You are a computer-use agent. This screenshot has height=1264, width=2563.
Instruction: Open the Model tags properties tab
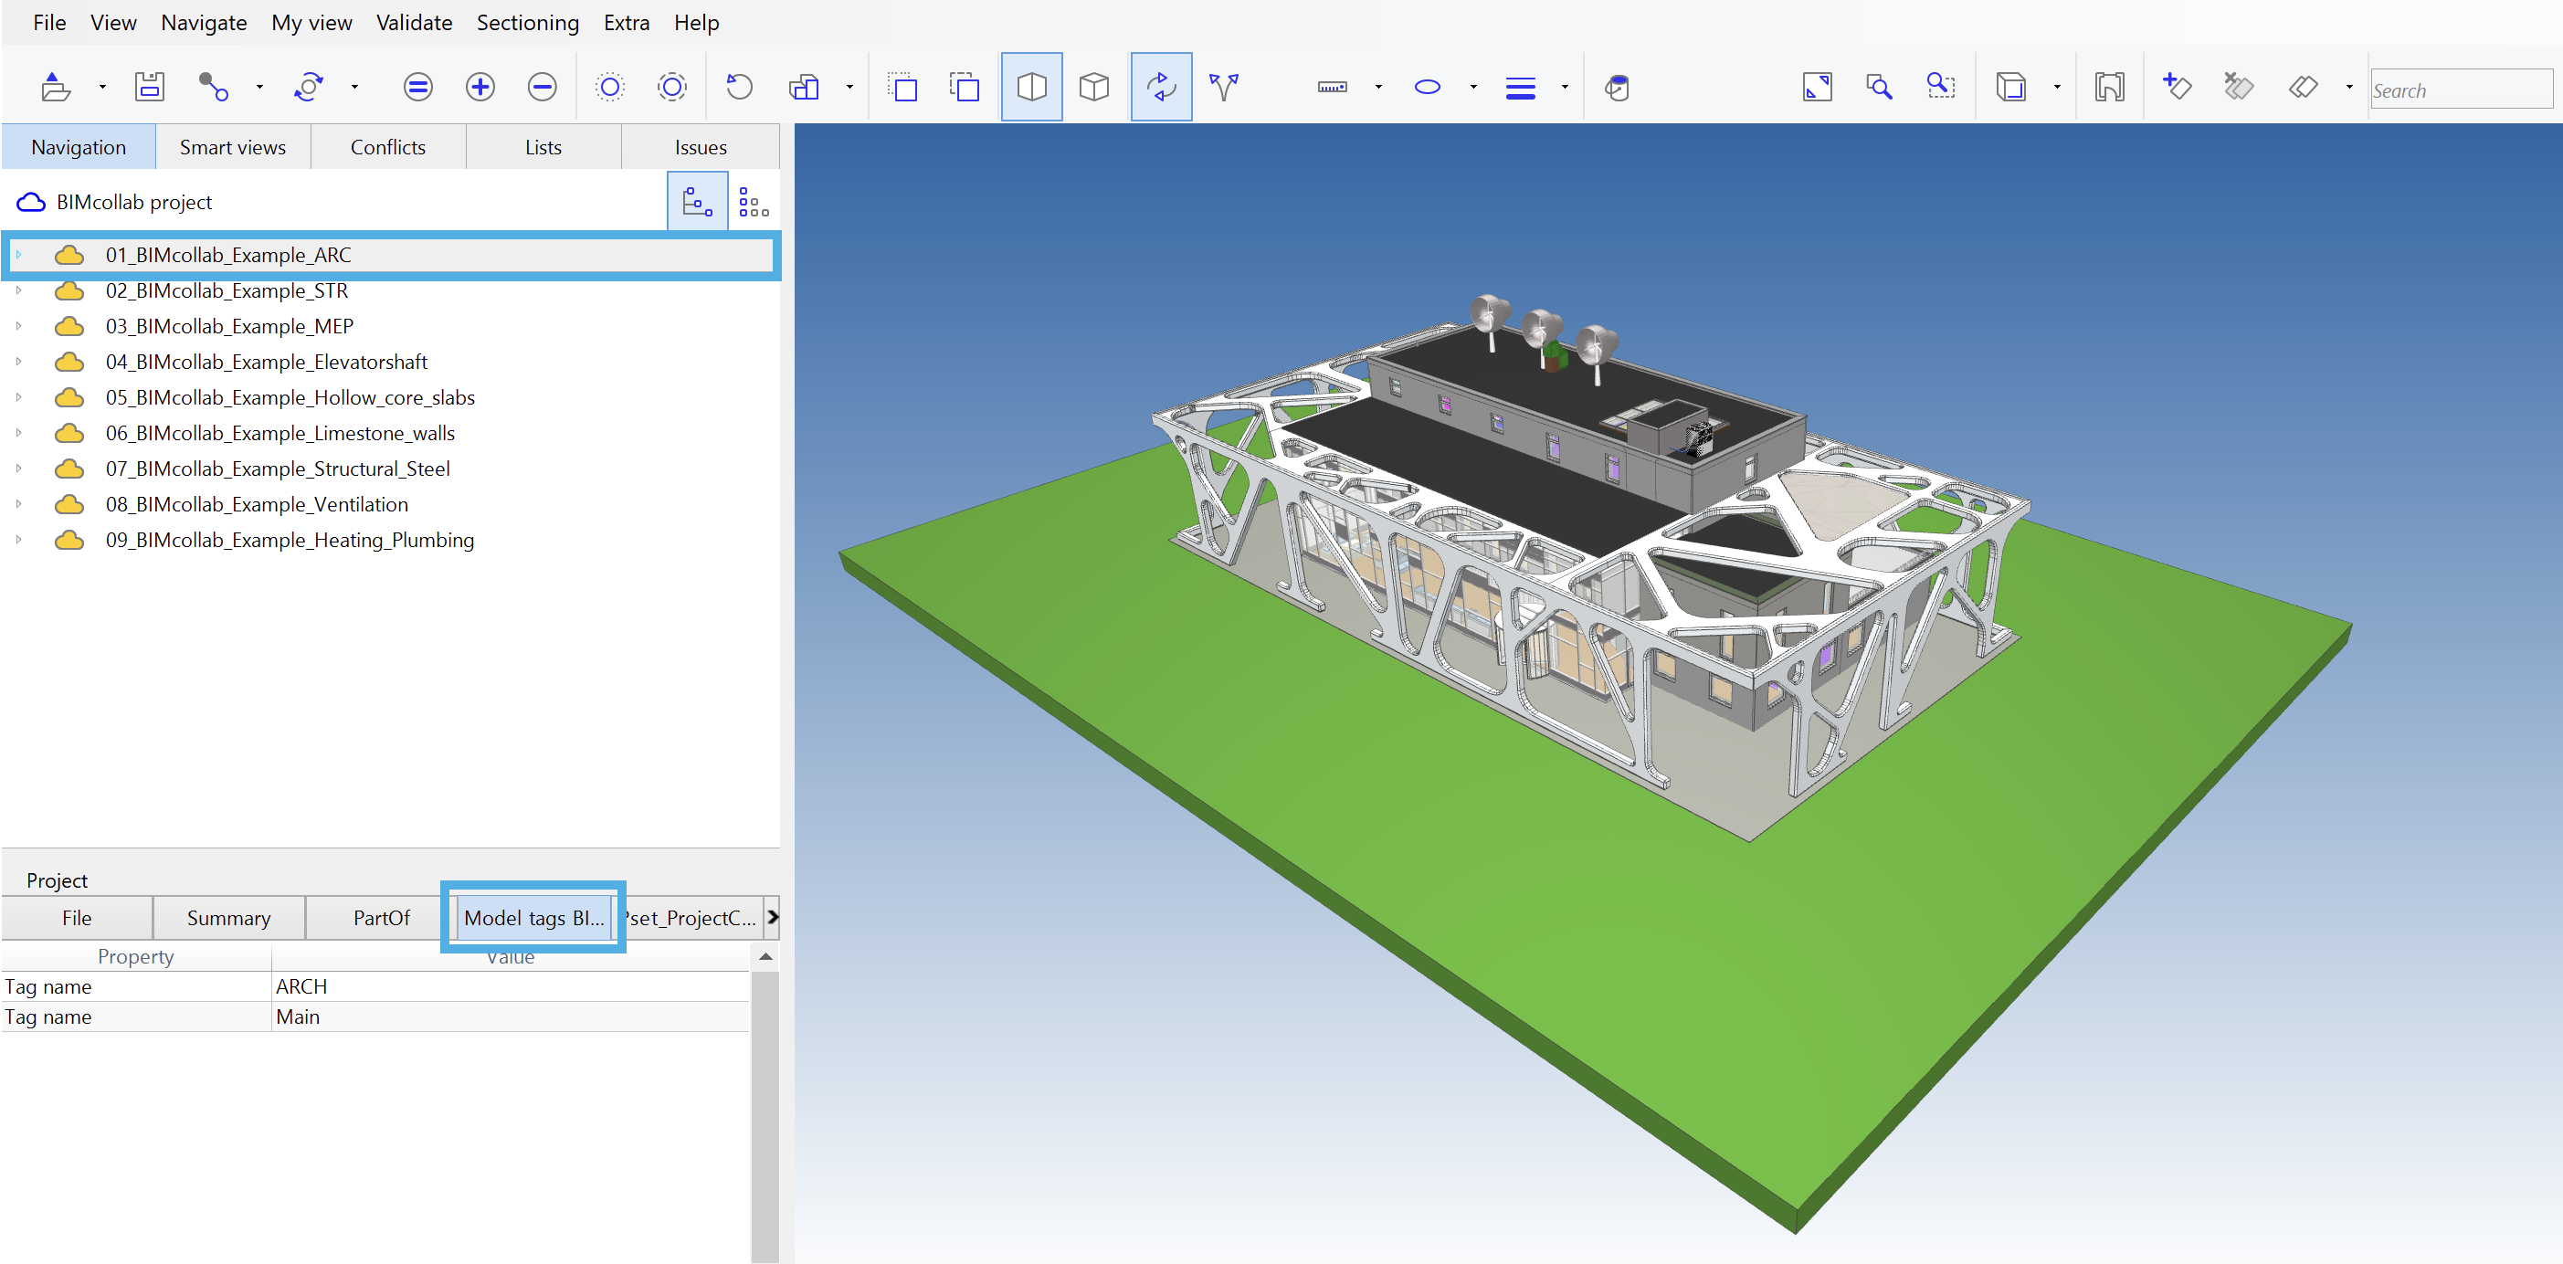pyautogui.click(x=534, y=918)
